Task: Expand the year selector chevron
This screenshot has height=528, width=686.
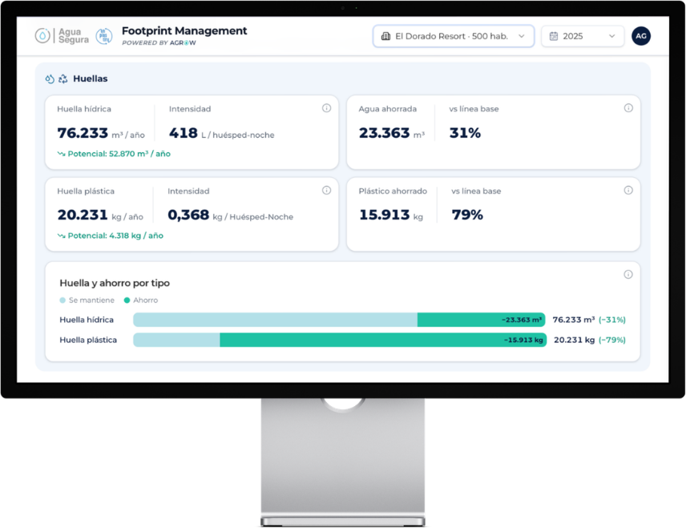Action: pos(612,36)
